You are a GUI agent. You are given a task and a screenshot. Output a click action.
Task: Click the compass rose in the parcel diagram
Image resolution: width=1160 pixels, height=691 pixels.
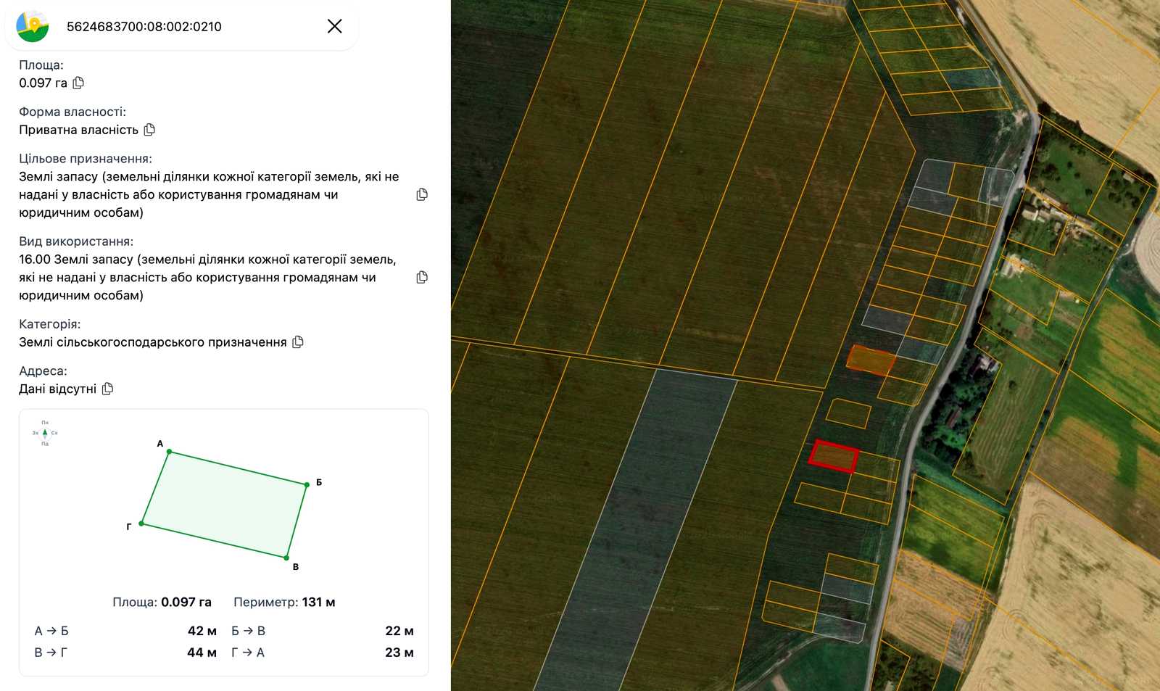click(45, 433)
